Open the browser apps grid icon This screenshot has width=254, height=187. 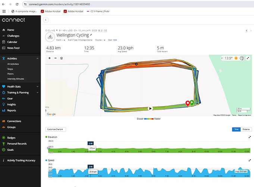(x=4, y=11)
